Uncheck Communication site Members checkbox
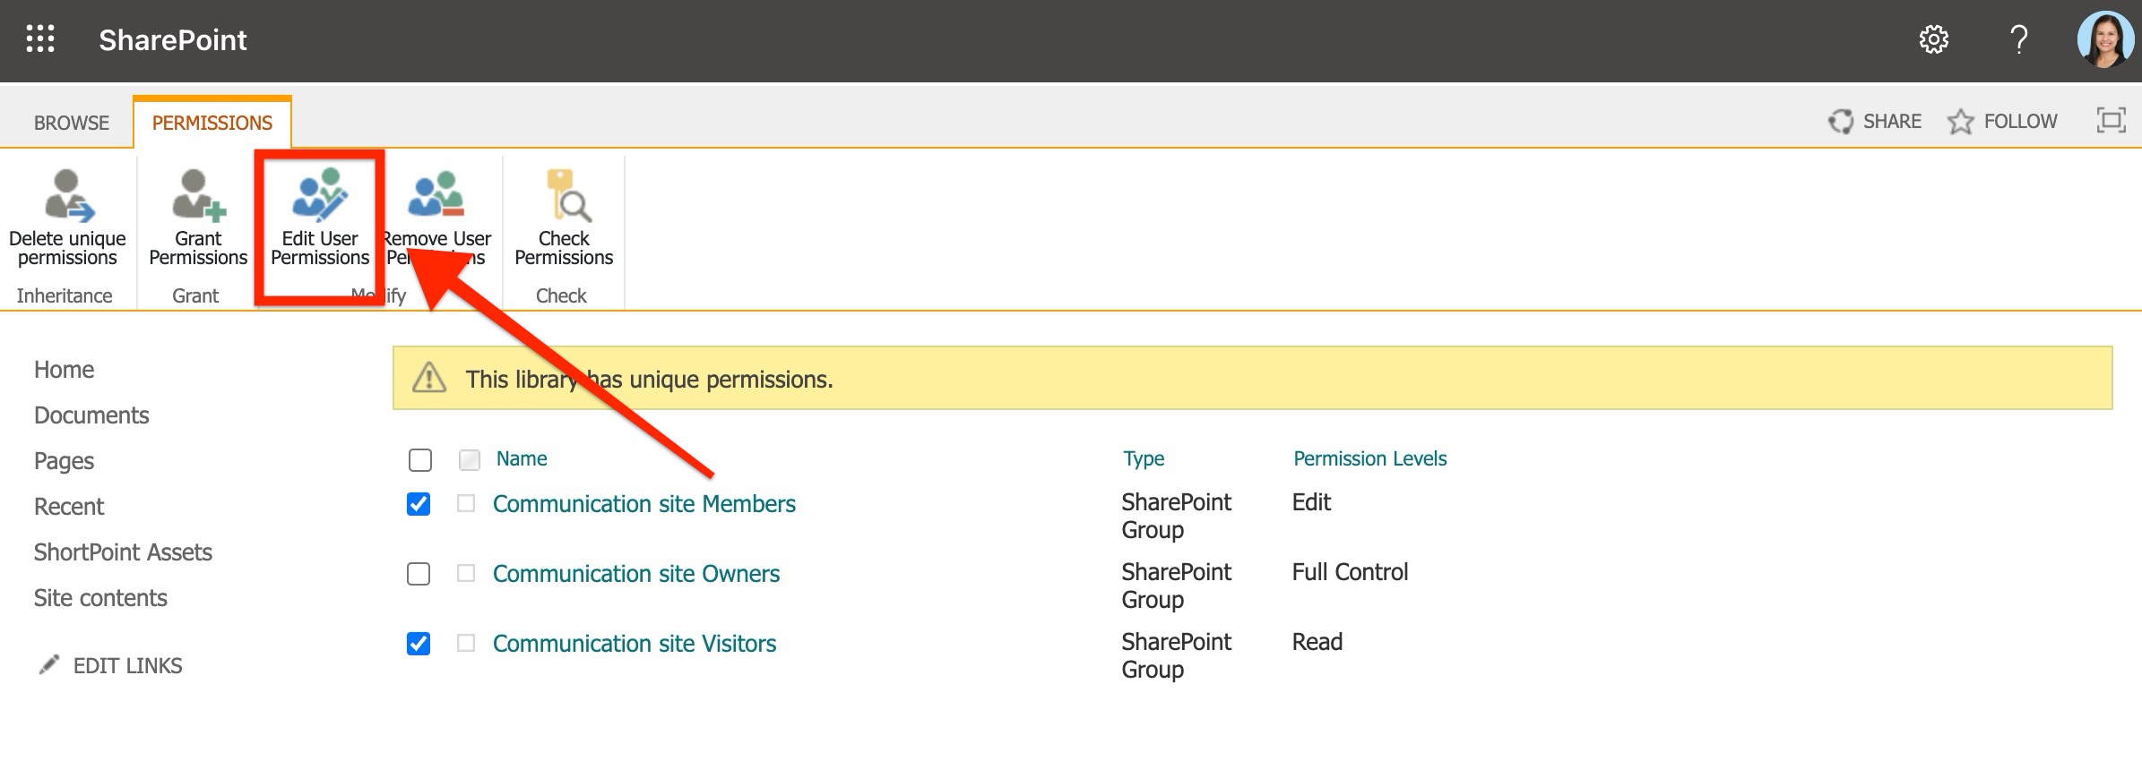 (x=419, y=504)
